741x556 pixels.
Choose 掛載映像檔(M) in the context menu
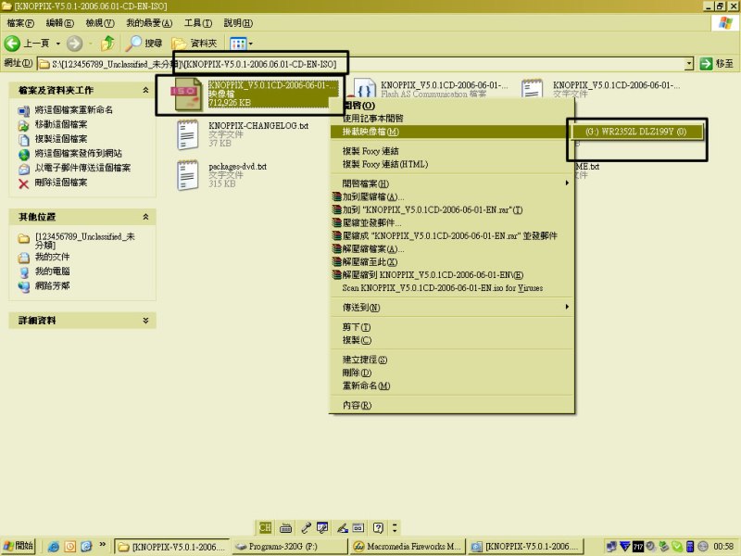click(x=451, y=132)
